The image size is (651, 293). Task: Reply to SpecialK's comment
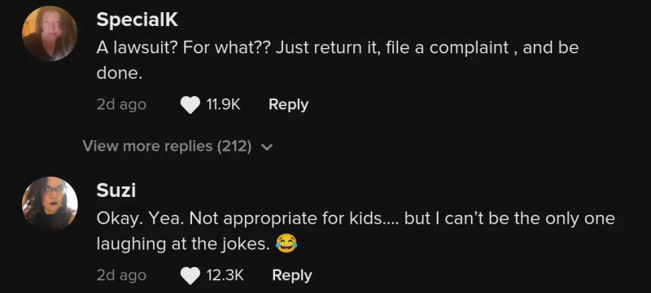pos(288,104)
